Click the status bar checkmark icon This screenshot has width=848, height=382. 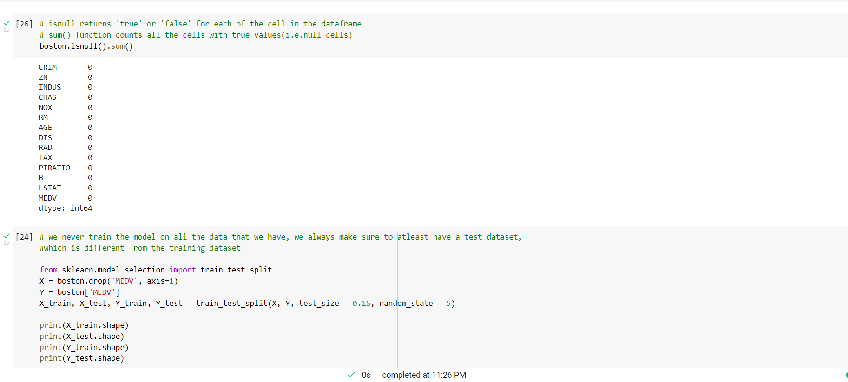[x=351, y=375]
